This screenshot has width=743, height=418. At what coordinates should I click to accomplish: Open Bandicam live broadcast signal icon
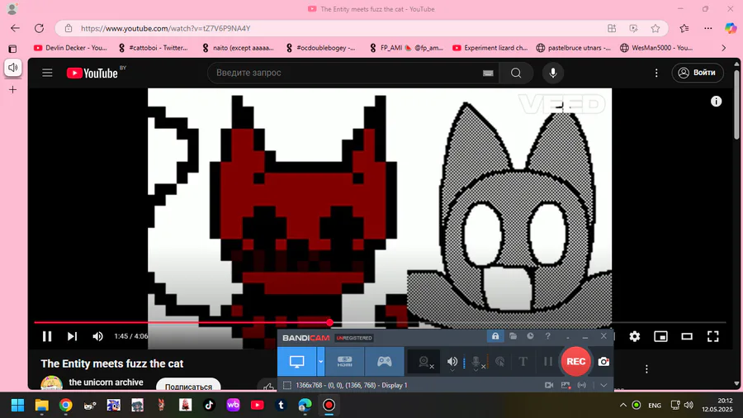coord(582,385)
